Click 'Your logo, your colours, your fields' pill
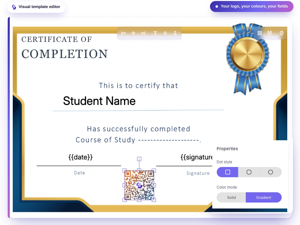 [x=252, y=6]
